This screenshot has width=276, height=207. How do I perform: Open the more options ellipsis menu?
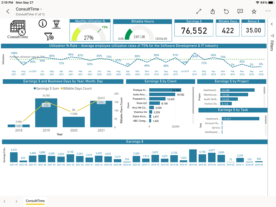pyautogui.click(x=267, y=11)
